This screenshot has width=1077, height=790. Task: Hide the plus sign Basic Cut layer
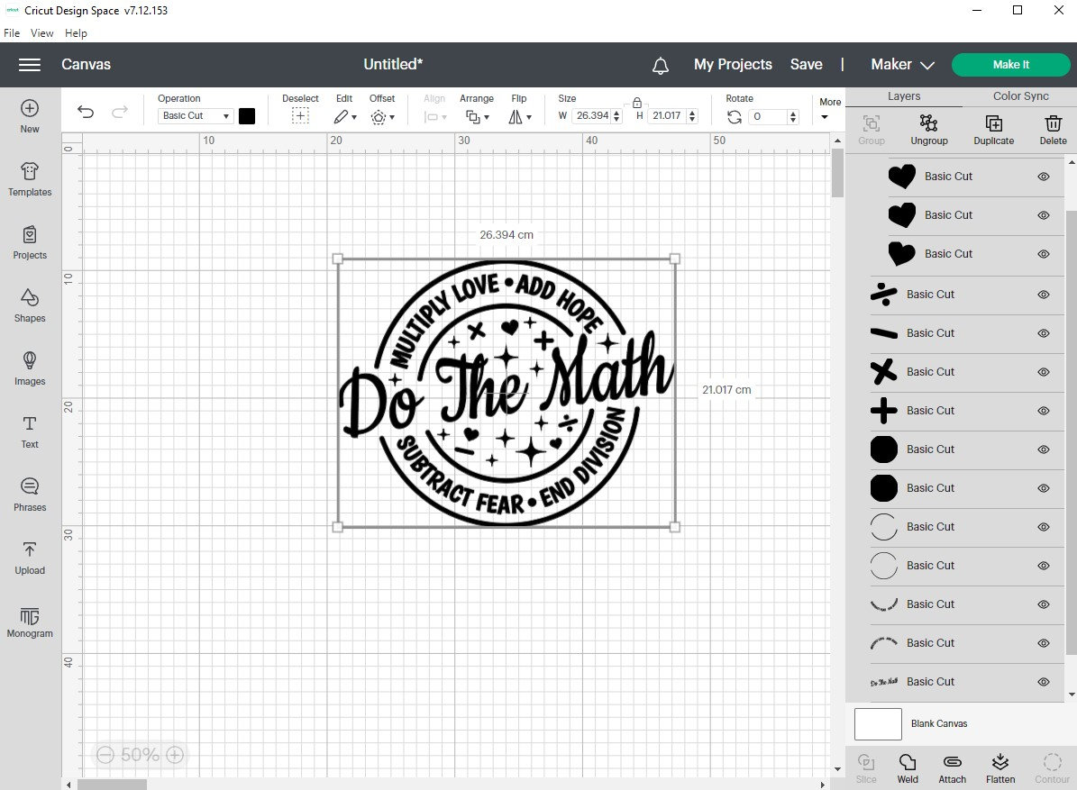[x=1044, y=411]
